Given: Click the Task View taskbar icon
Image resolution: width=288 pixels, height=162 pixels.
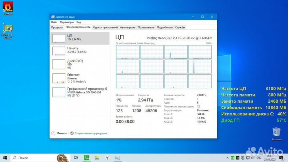Looking at the screenshot, I should (x=76, y=158).
